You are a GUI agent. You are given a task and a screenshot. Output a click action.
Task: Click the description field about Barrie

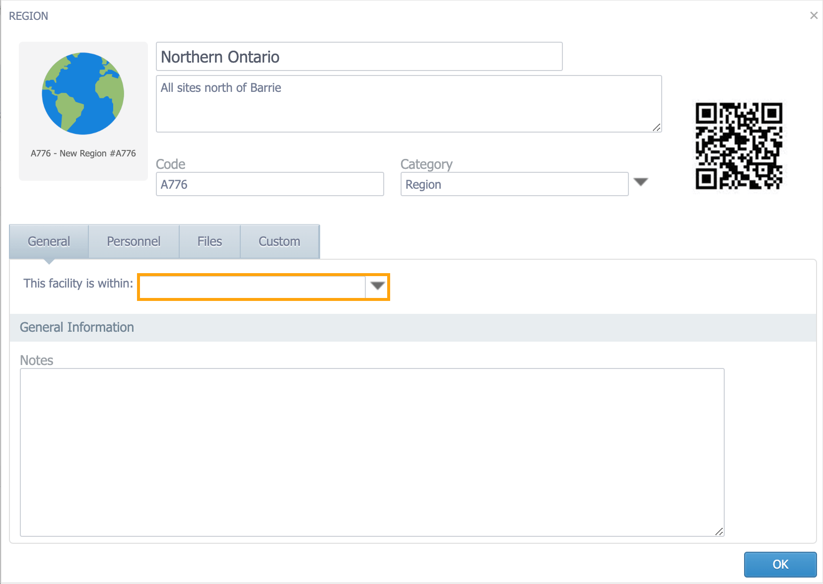tap(409, 104)
